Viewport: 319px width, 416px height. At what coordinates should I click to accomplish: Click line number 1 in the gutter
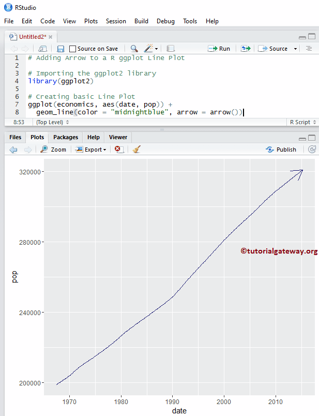click(x=17, y=58)
